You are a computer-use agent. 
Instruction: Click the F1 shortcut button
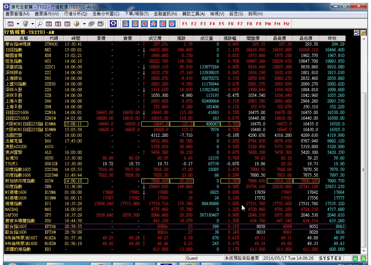click(x=184, y=24)
